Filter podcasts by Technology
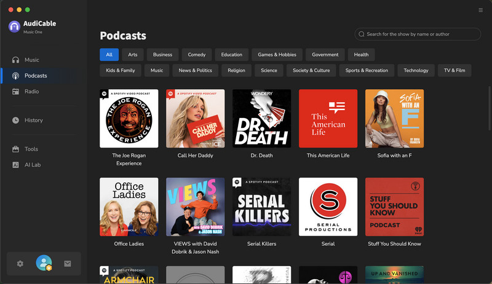 416,71
